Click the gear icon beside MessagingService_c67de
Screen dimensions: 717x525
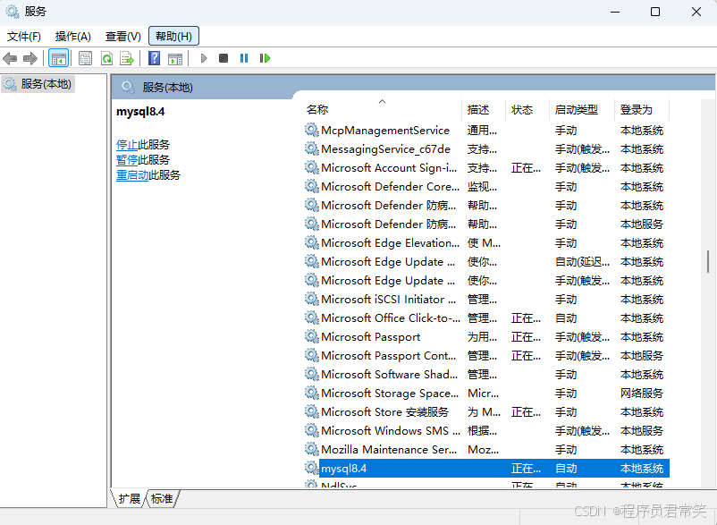tap(312, 149)
